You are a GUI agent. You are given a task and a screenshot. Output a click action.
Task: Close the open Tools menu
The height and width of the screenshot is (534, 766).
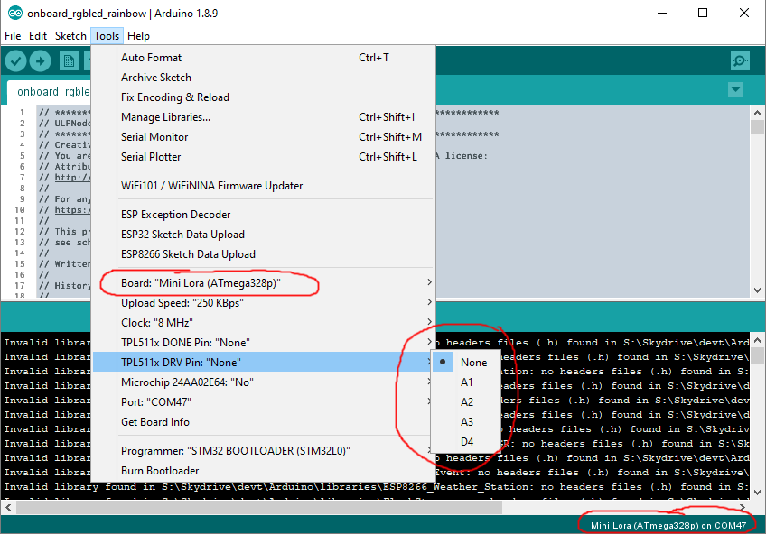pyautogui.click(x=107, y=36)
